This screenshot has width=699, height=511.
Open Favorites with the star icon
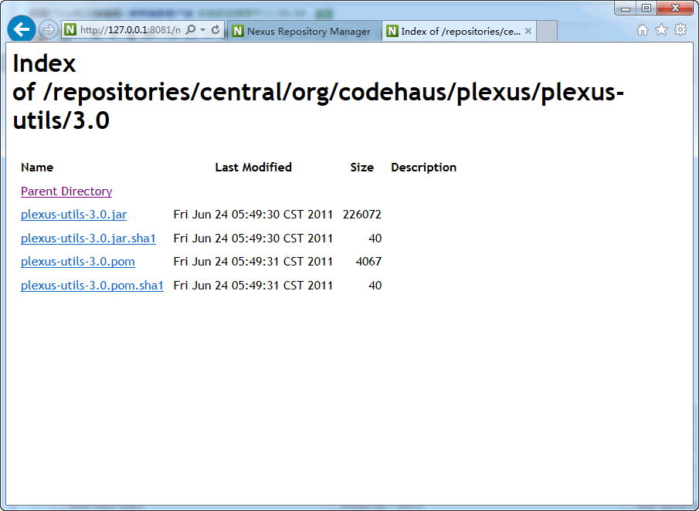click(x=662, y=30)
